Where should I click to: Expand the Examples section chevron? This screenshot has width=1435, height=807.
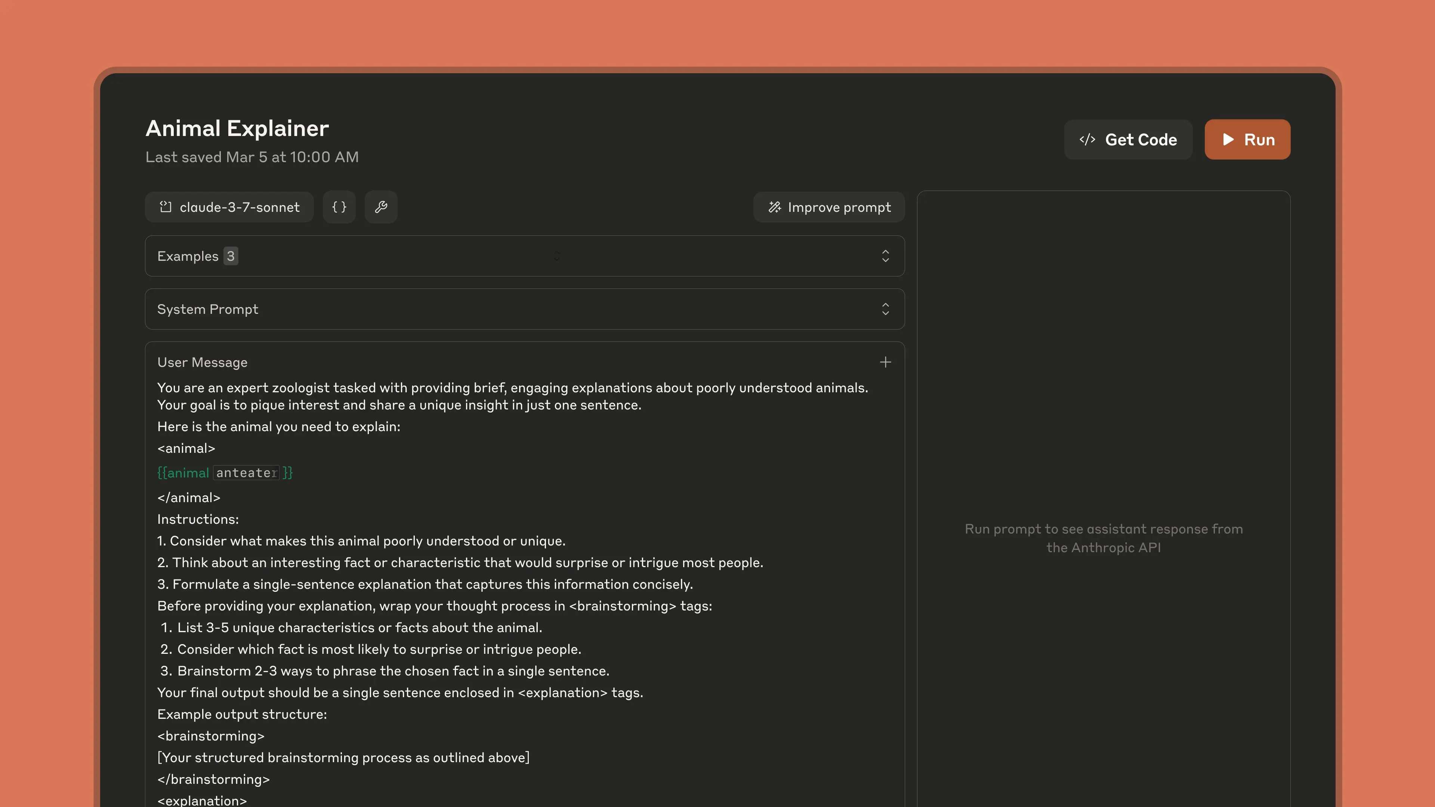886,256
